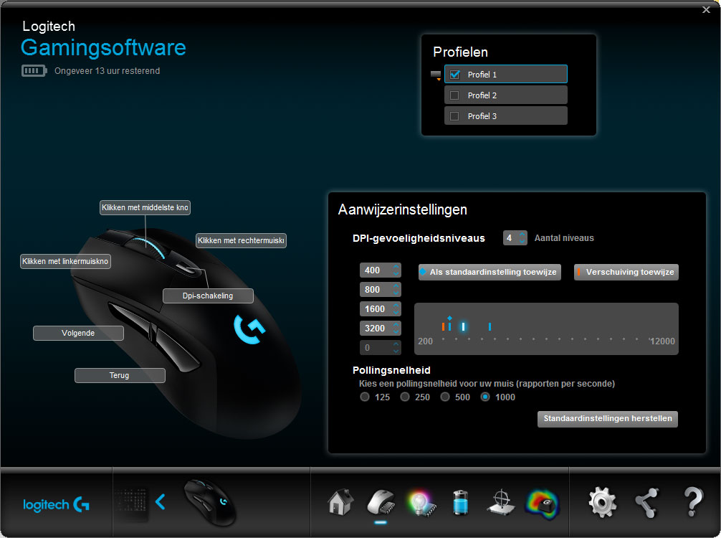Click Standaardinstellingen herstellen button
Screen dimensions: 721x538
click(608, 419)
